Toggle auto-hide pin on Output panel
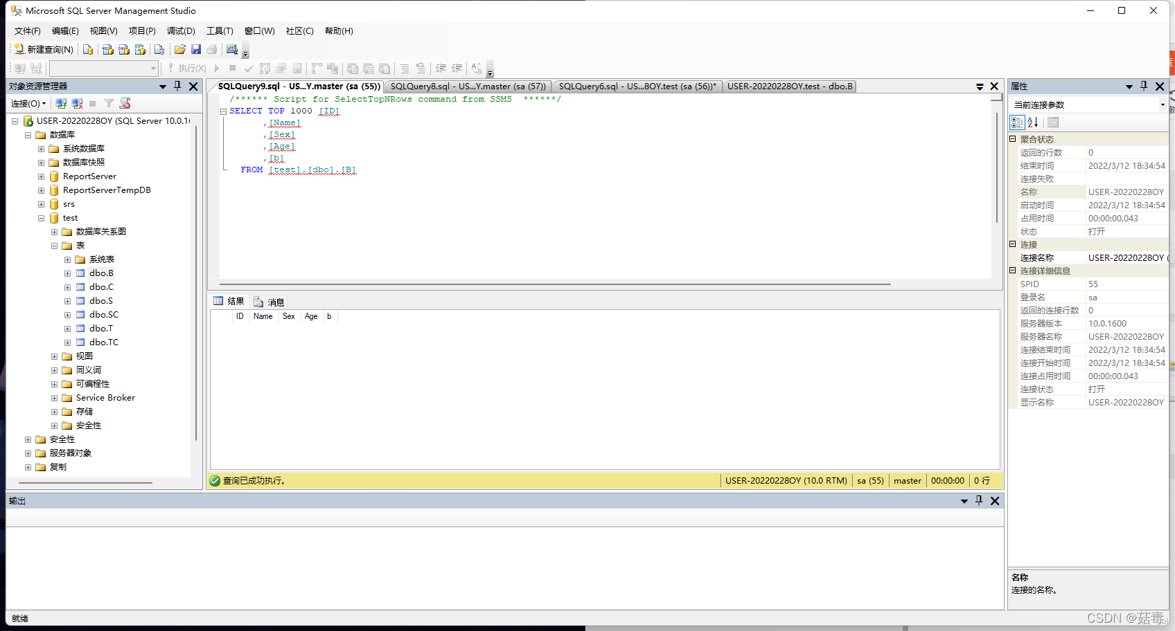This screenshot has width=1175, height=631. point(979,500)
